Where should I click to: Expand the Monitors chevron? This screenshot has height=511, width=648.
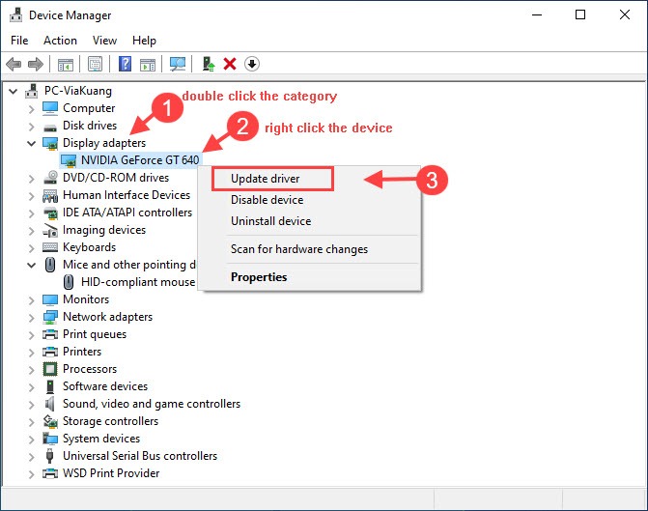pos(32,300)
